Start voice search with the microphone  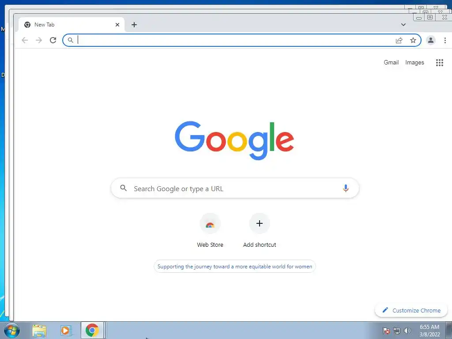click(x=345, y=188)
